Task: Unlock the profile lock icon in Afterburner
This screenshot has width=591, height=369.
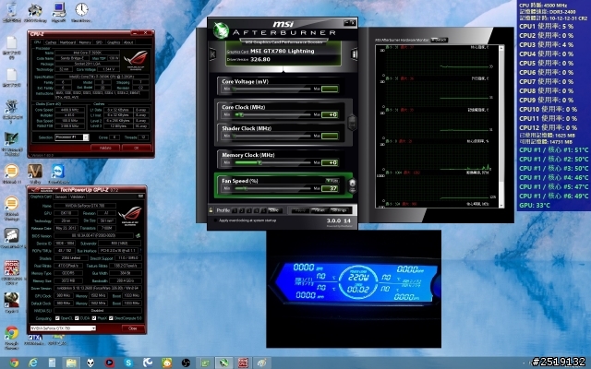Action: tap(211, 210)
